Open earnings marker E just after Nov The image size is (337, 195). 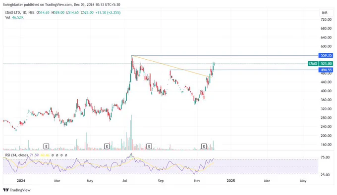point(204,147)
